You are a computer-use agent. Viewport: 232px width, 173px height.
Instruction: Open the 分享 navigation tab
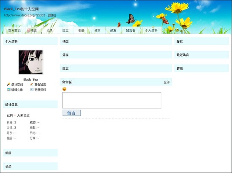tap(97, 30)
